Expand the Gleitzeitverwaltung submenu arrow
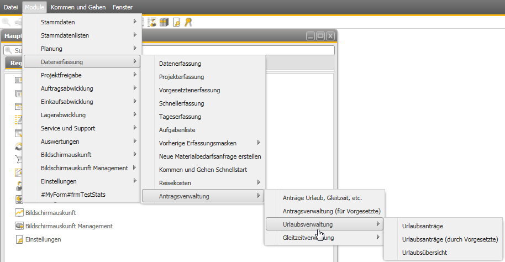The image size is (505, 262). (378, 238)
